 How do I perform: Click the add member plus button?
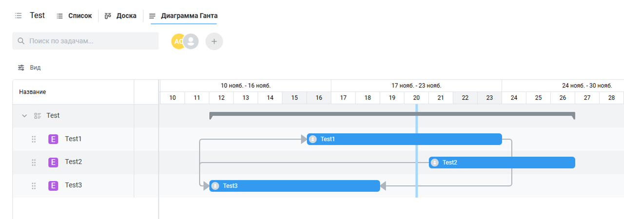click(x=214, y=41)
